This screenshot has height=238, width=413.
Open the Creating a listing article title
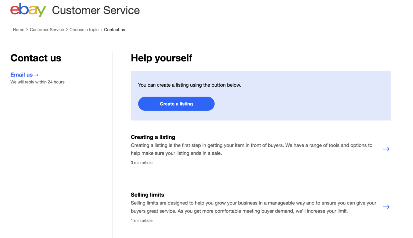(153, 137)
